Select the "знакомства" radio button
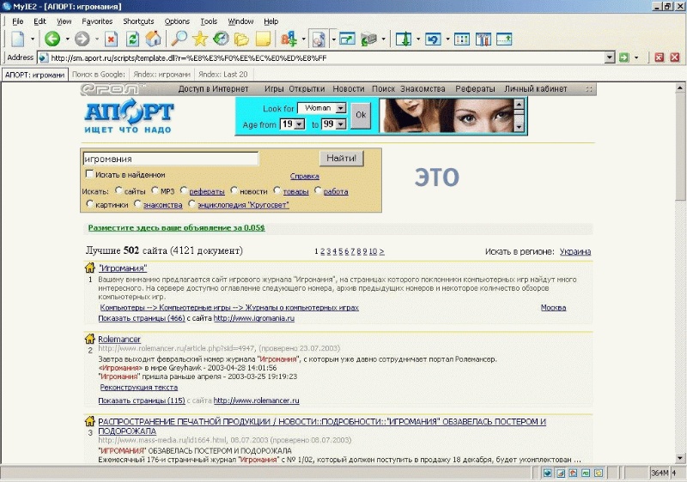687x482 pixels. (137, 204)
